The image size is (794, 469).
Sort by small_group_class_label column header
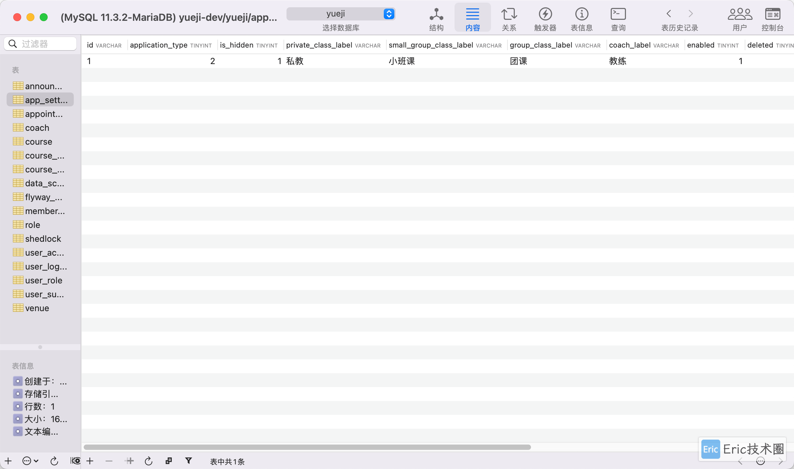[447, 45]
